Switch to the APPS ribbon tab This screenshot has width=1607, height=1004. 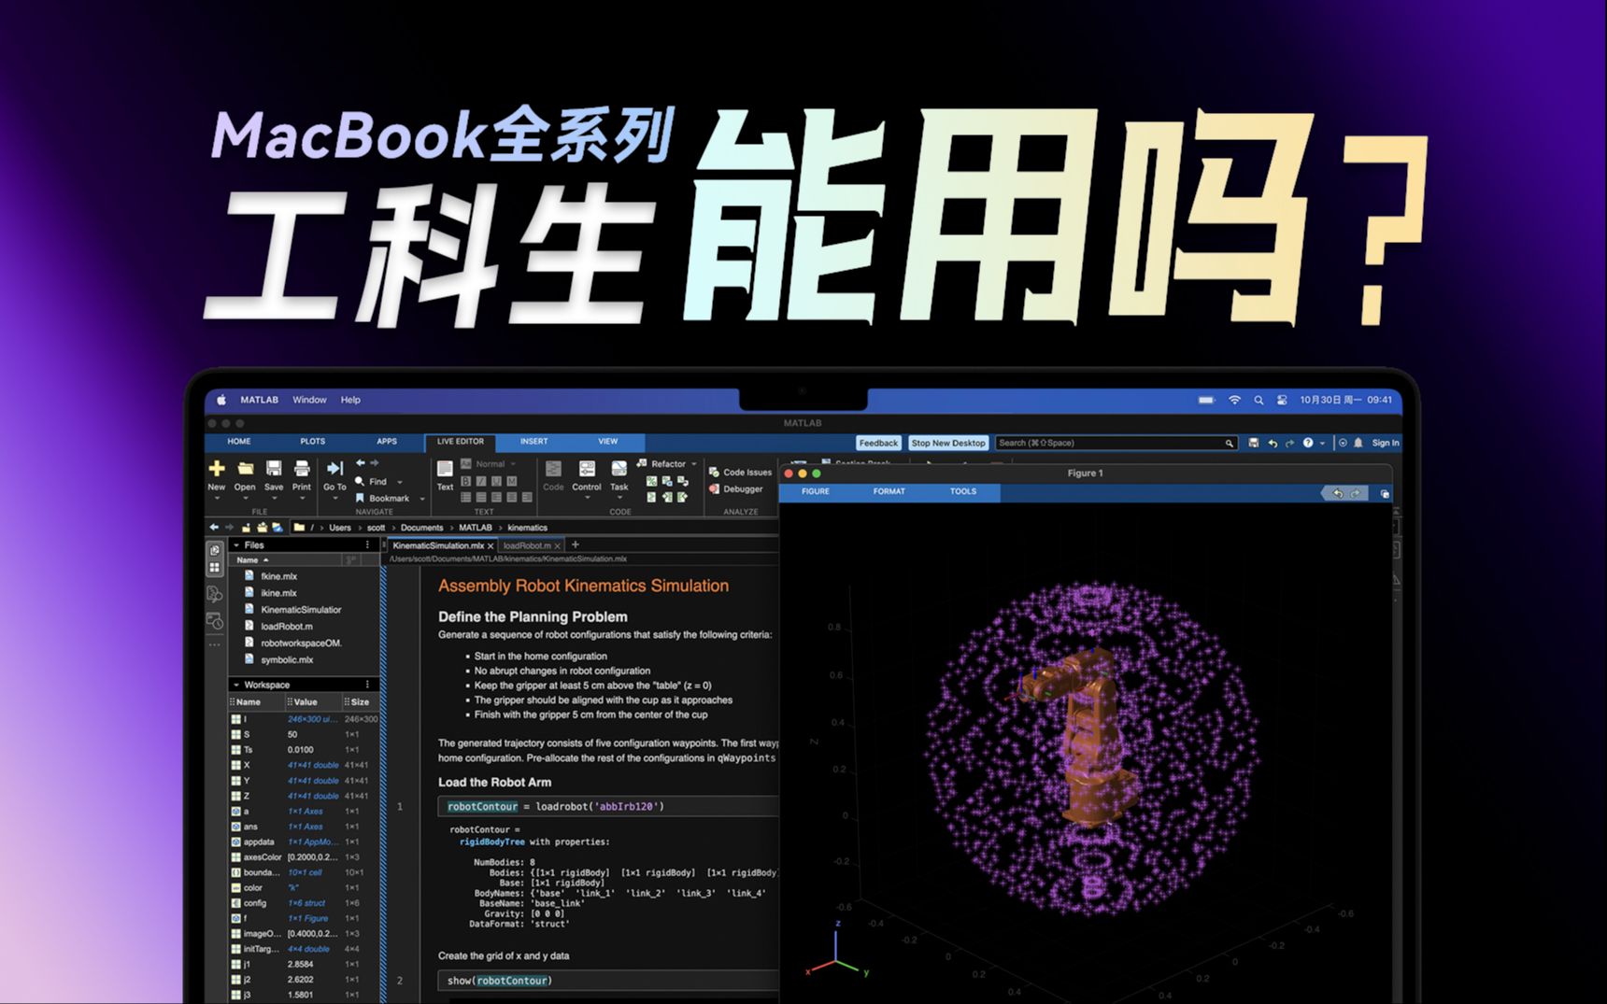tap(387, 441)
